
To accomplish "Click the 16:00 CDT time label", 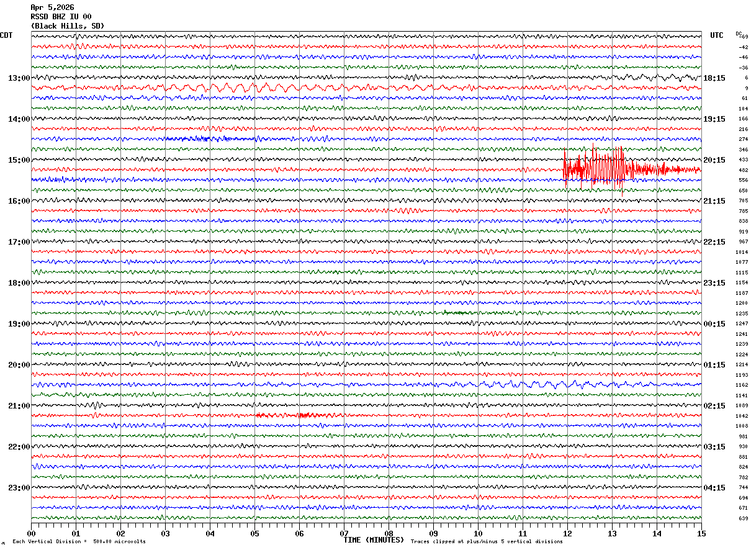I will (x=19, y=201).
